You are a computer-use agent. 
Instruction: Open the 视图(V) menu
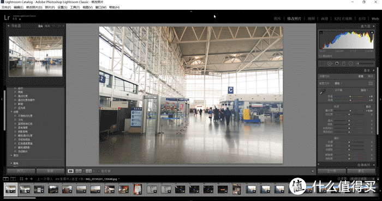pos(87,7)
